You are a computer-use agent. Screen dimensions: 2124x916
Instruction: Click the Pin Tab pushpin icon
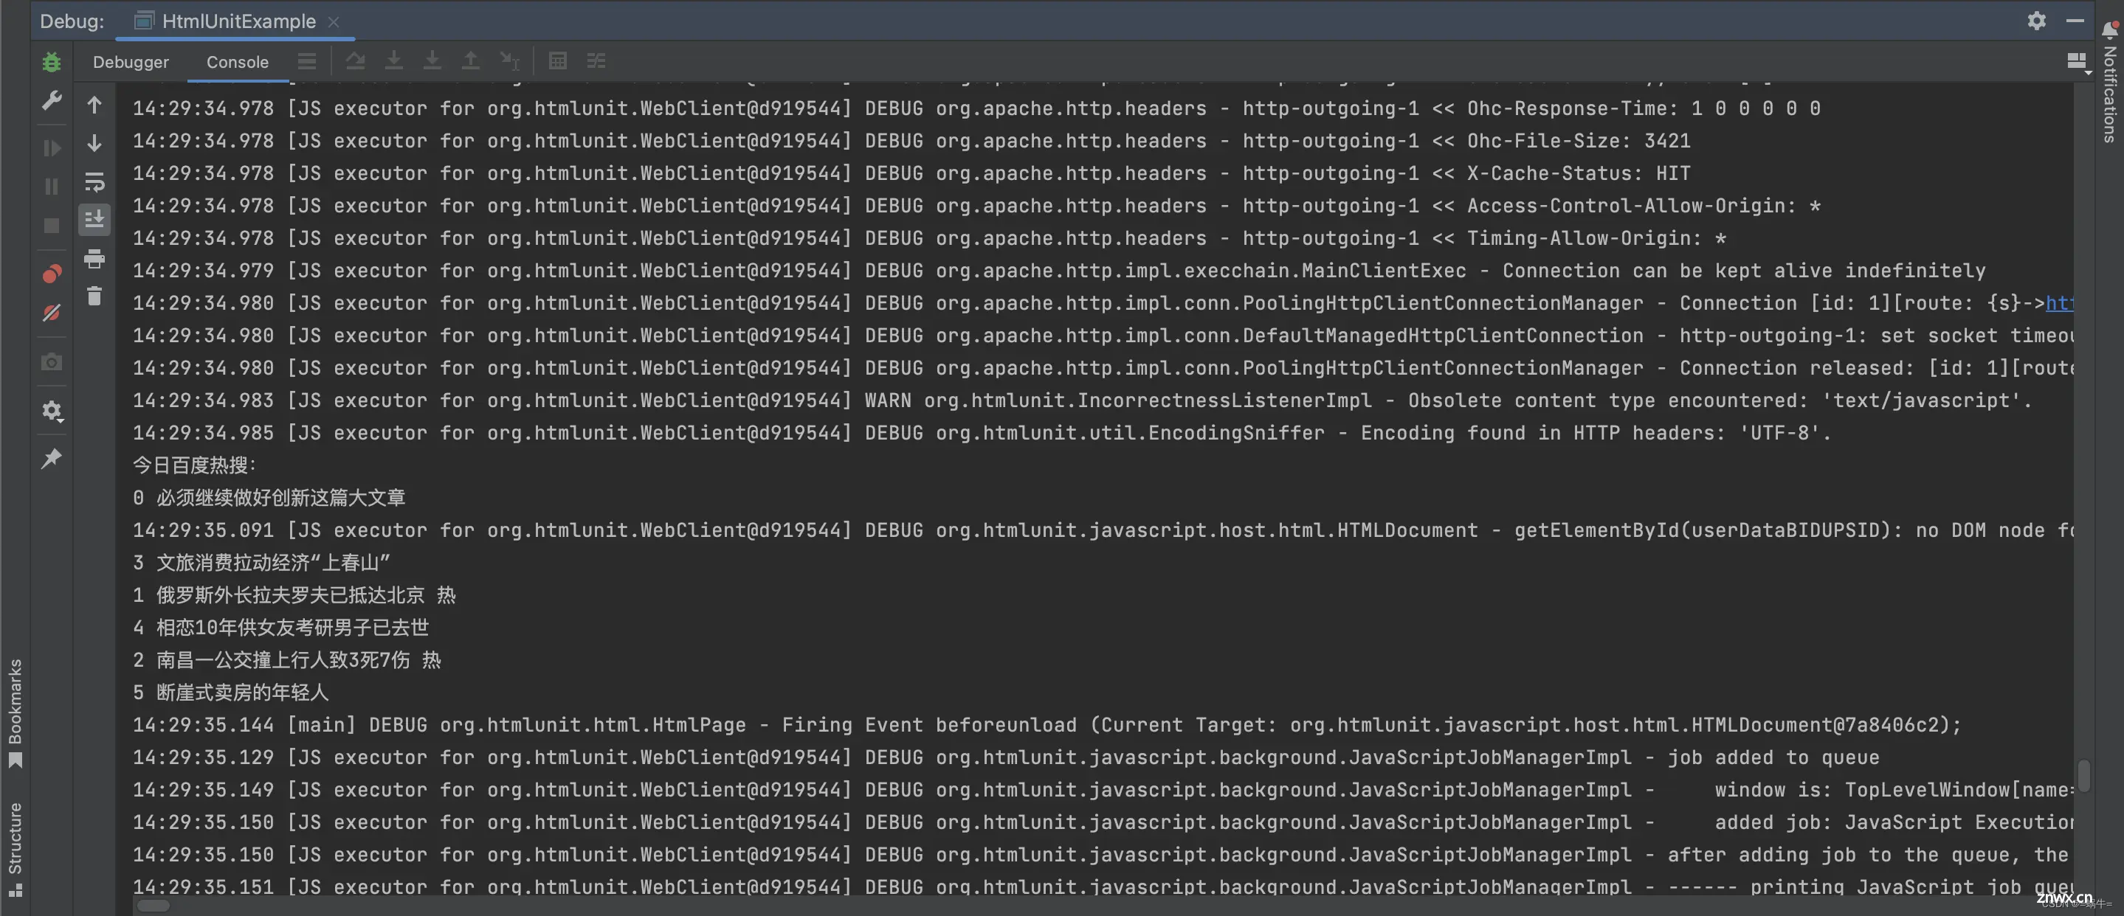coord(51,459)
